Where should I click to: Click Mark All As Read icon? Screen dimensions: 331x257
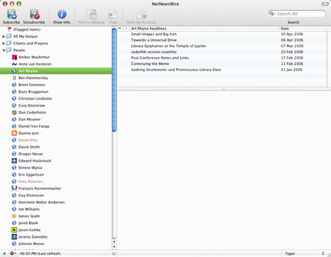click(x=141, y=15)
